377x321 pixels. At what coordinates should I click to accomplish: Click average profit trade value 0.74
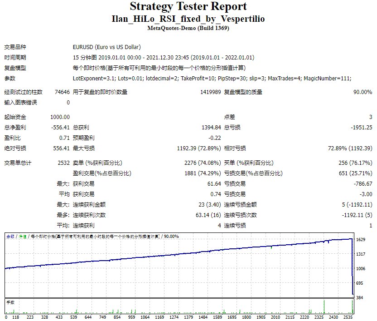point(215,194)
